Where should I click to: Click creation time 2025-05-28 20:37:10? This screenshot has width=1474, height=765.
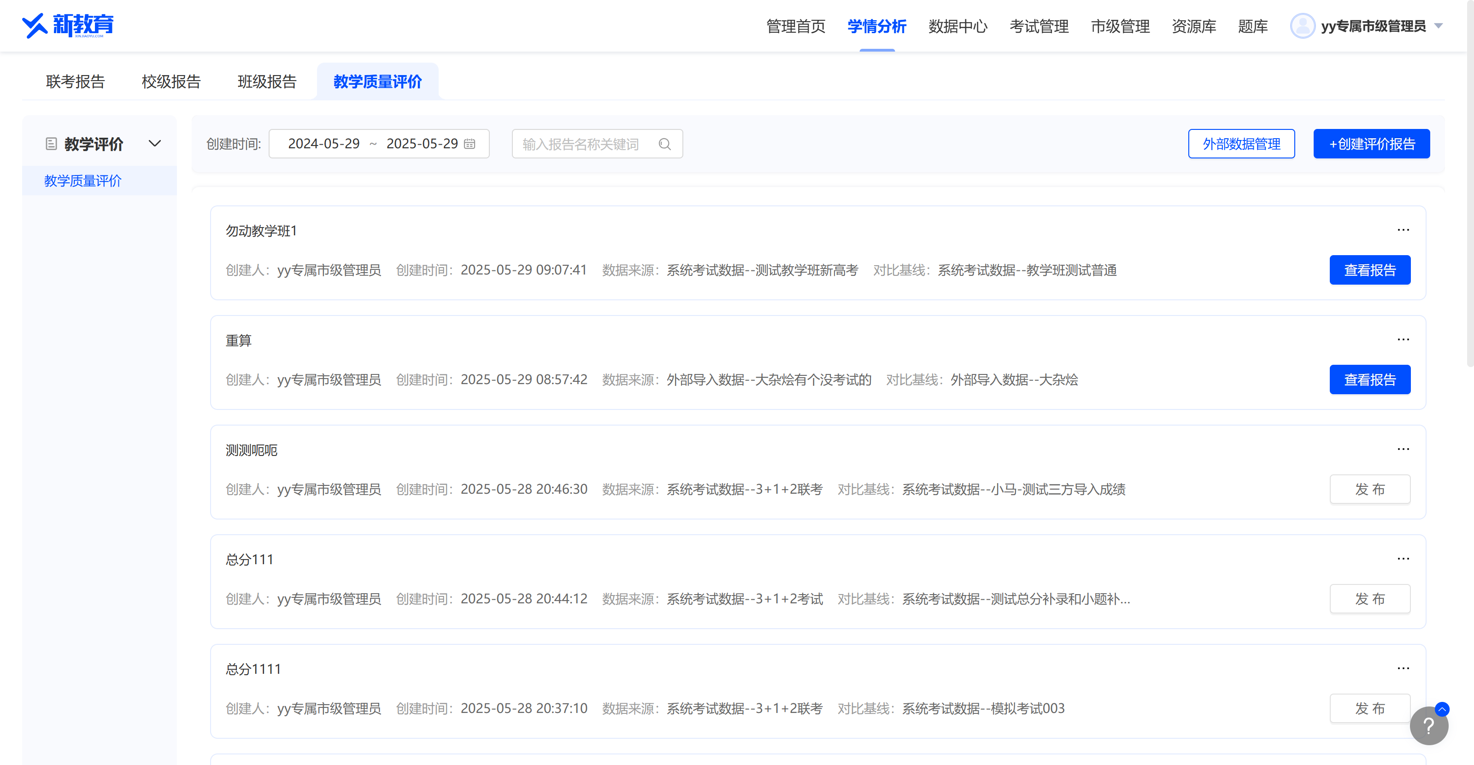coord(523,708)
